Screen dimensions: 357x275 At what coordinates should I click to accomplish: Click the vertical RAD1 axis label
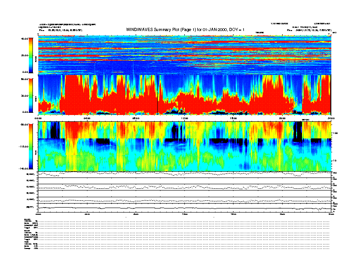pos(36,99)
